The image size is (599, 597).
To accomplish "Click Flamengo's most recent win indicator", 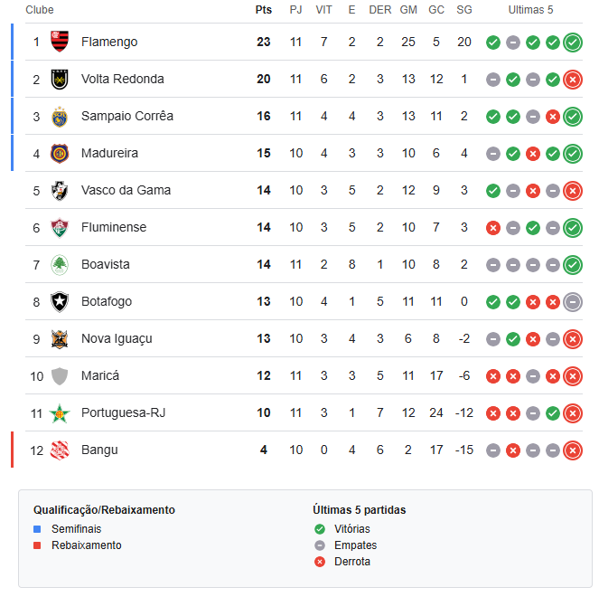I will pos(573,43).
